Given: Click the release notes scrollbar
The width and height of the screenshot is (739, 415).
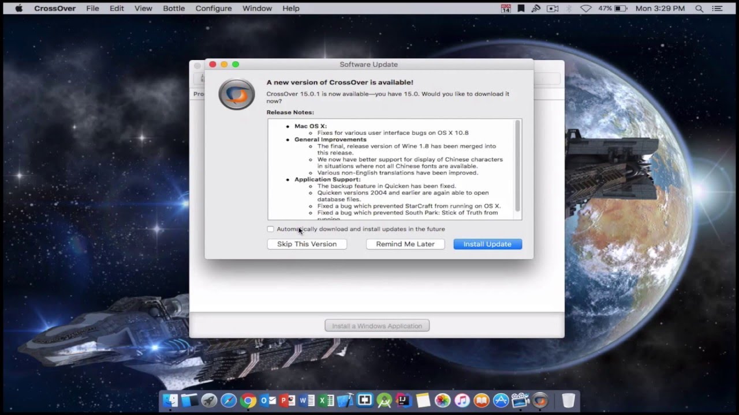Looking at the screenshot, I should [518, 166].
